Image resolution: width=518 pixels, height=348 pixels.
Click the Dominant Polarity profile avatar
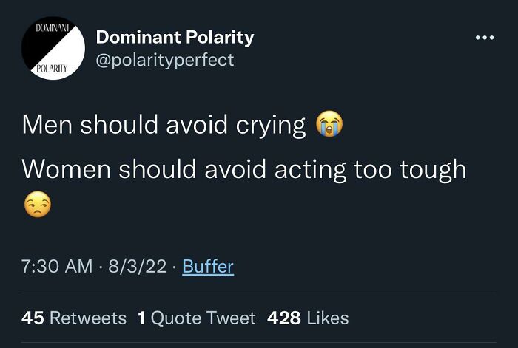click(53, 48)
